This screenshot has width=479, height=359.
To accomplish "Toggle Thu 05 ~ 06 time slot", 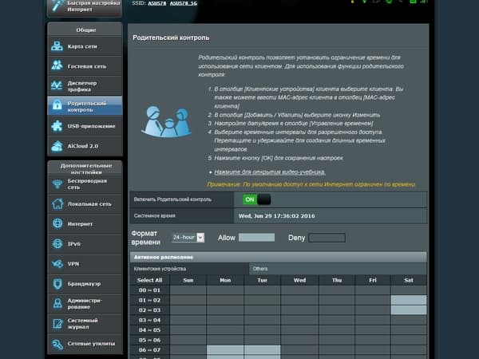I will 337,340.
